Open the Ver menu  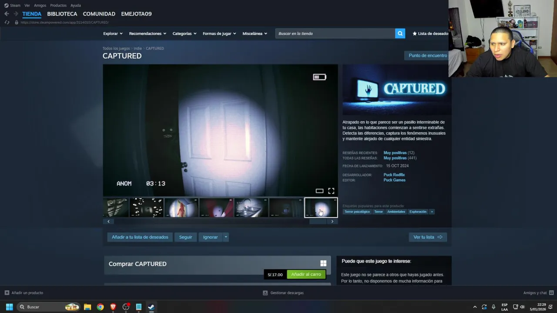pyautogui.click(x=27, y=5)
